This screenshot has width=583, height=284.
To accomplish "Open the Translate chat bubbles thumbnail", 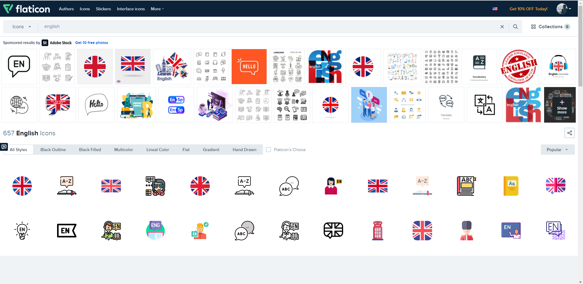I will click(446, 105).
